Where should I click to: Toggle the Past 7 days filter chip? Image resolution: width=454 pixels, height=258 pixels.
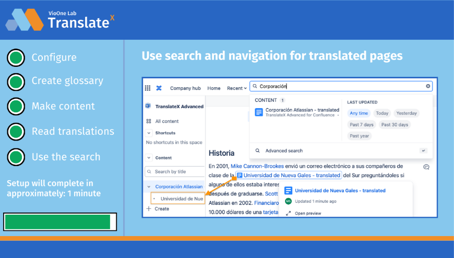point(361,125)
